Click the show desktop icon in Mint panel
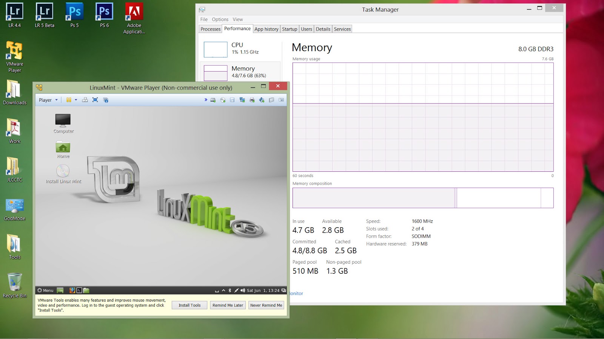The image size is (604, 339). pos(60,290)
